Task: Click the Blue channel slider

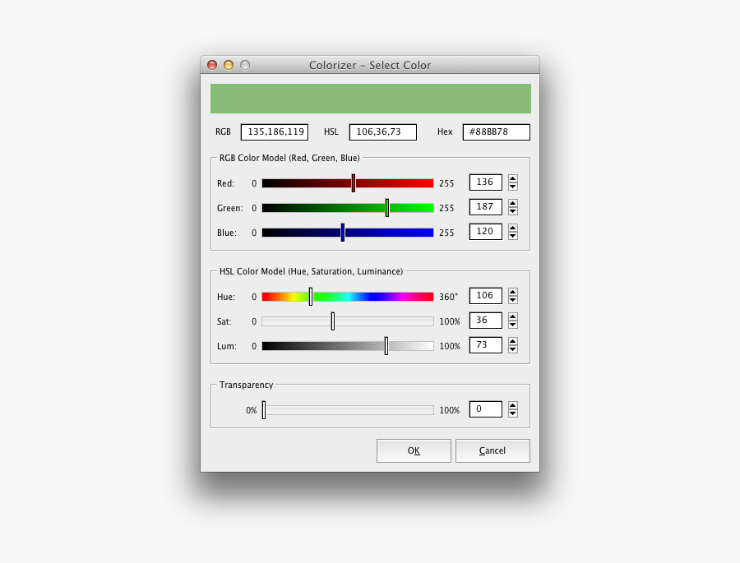Action: click(343, 232)
